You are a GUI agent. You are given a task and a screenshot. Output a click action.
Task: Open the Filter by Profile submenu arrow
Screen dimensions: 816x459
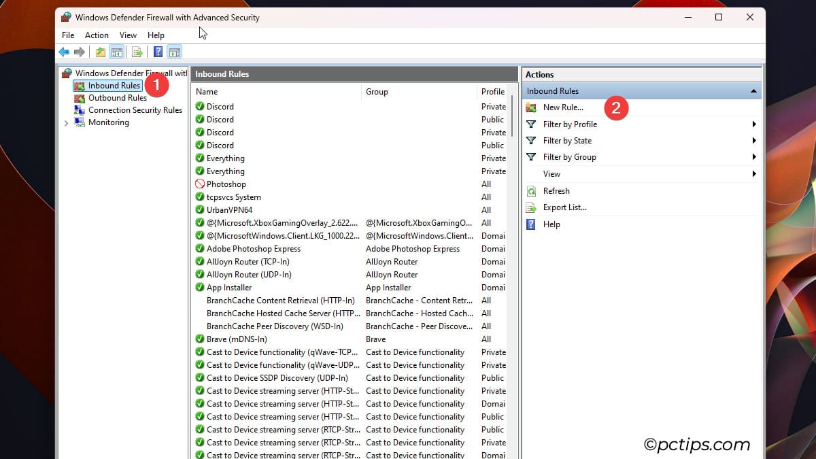[753, 124]
